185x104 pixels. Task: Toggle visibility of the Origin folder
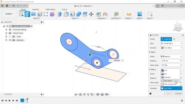[x=10, y=37]
